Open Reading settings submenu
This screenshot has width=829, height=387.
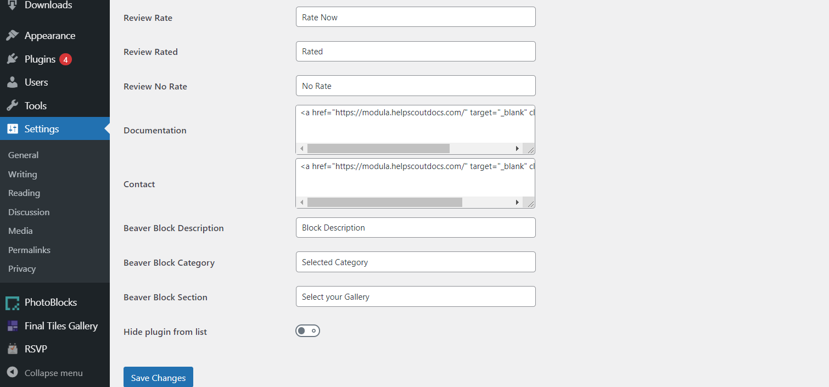pyautogui.click(x=24, y=193)
